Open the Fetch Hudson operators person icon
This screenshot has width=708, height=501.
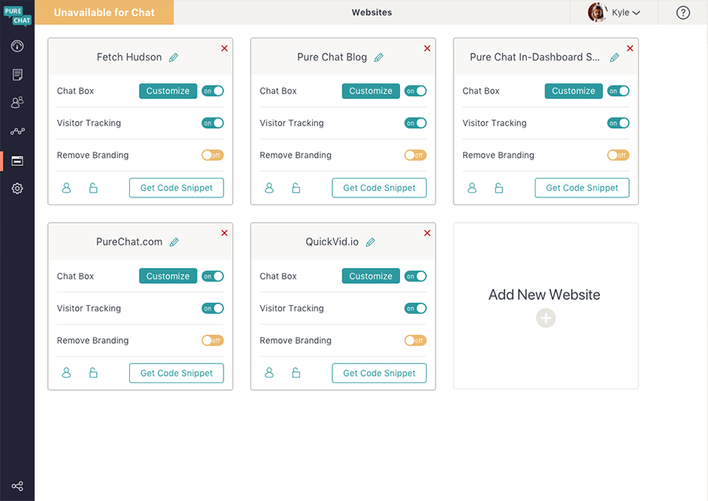point(66,188)
